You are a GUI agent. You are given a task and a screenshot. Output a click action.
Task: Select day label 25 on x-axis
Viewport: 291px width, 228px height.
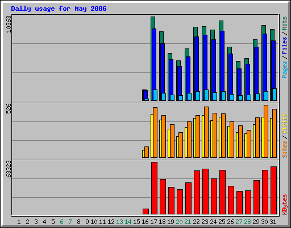(x=222, y=222)
